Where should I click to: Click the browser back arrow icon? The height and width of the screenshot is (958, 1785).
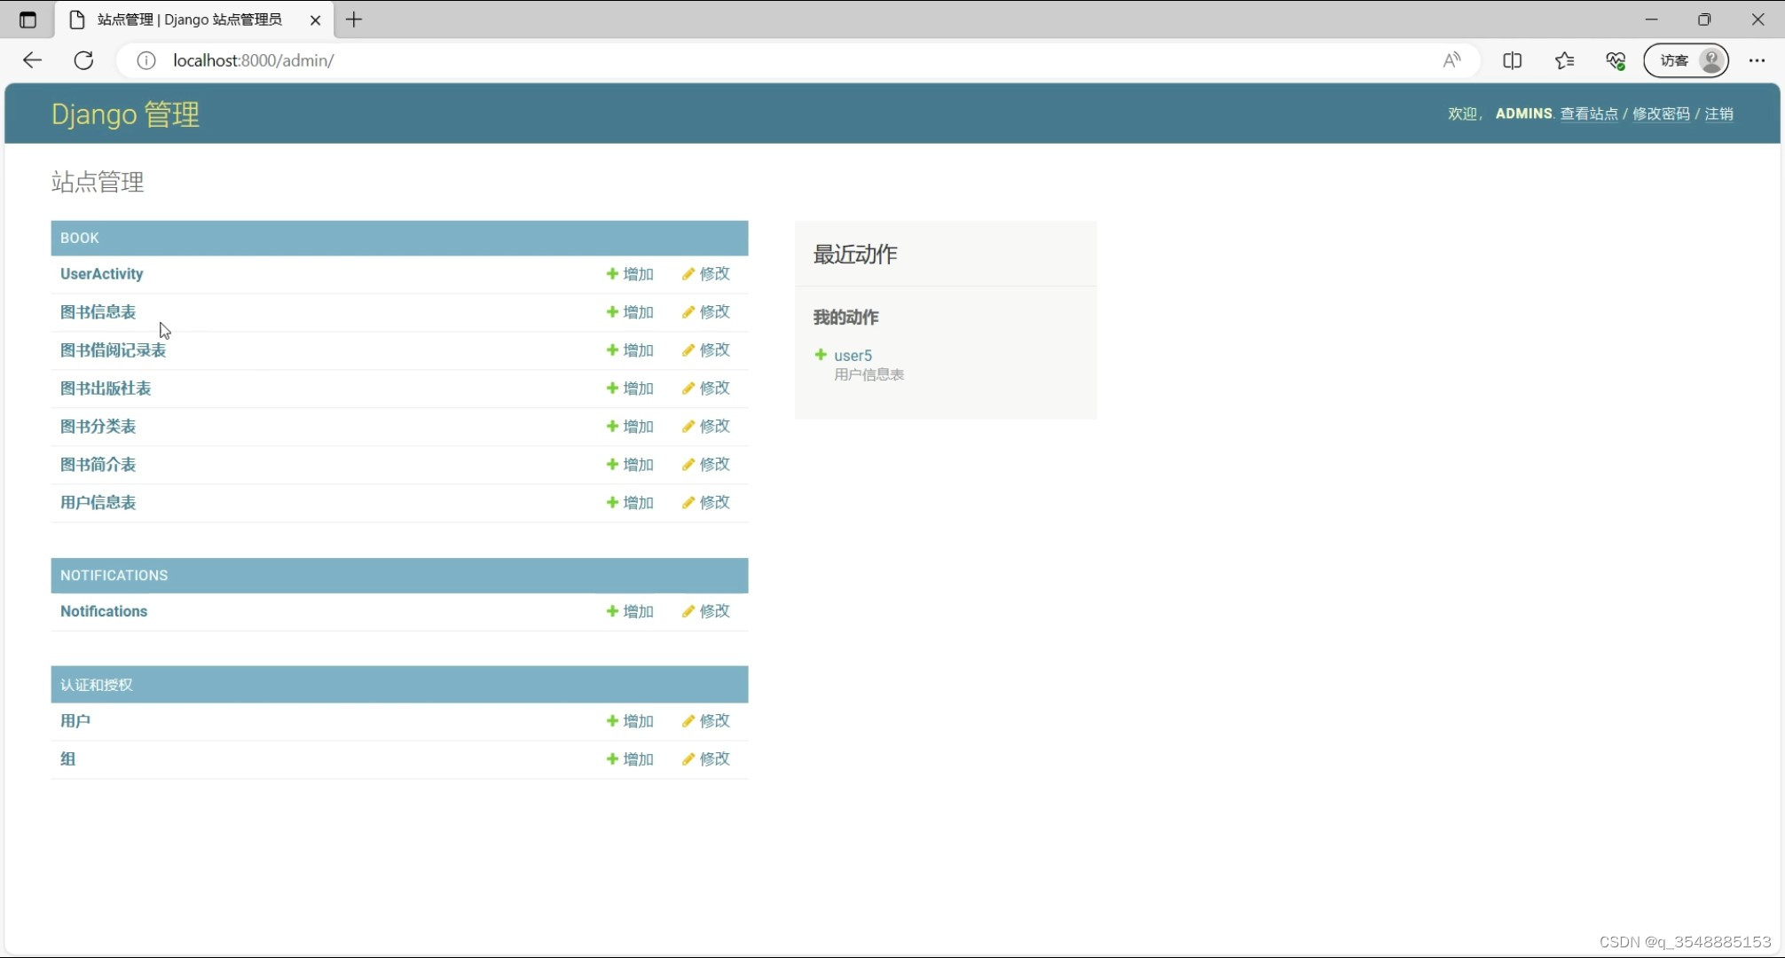point(33,60)
